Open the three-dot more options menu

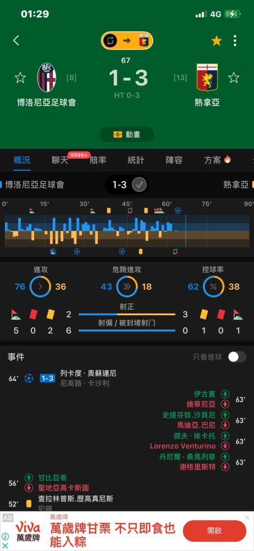(235, 41)
